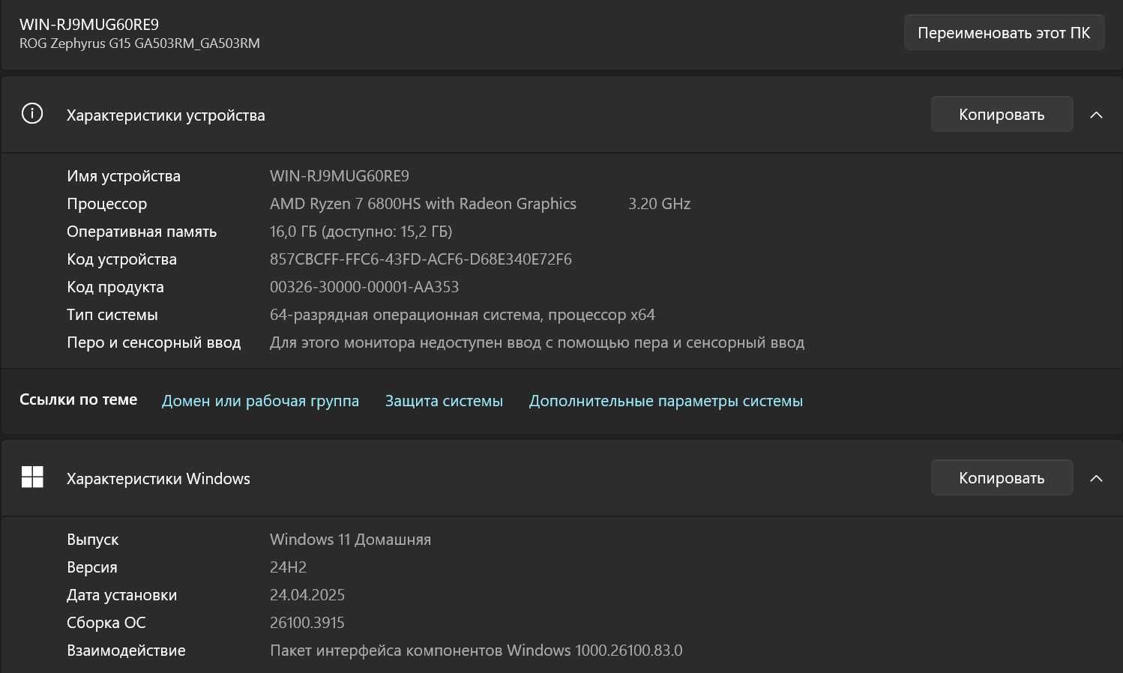Image resolution: width=1123 pixels, height=673 pixels.
Task: Select the Сборка ОС label
Action: pyautogui.click(x=106, y=623)
